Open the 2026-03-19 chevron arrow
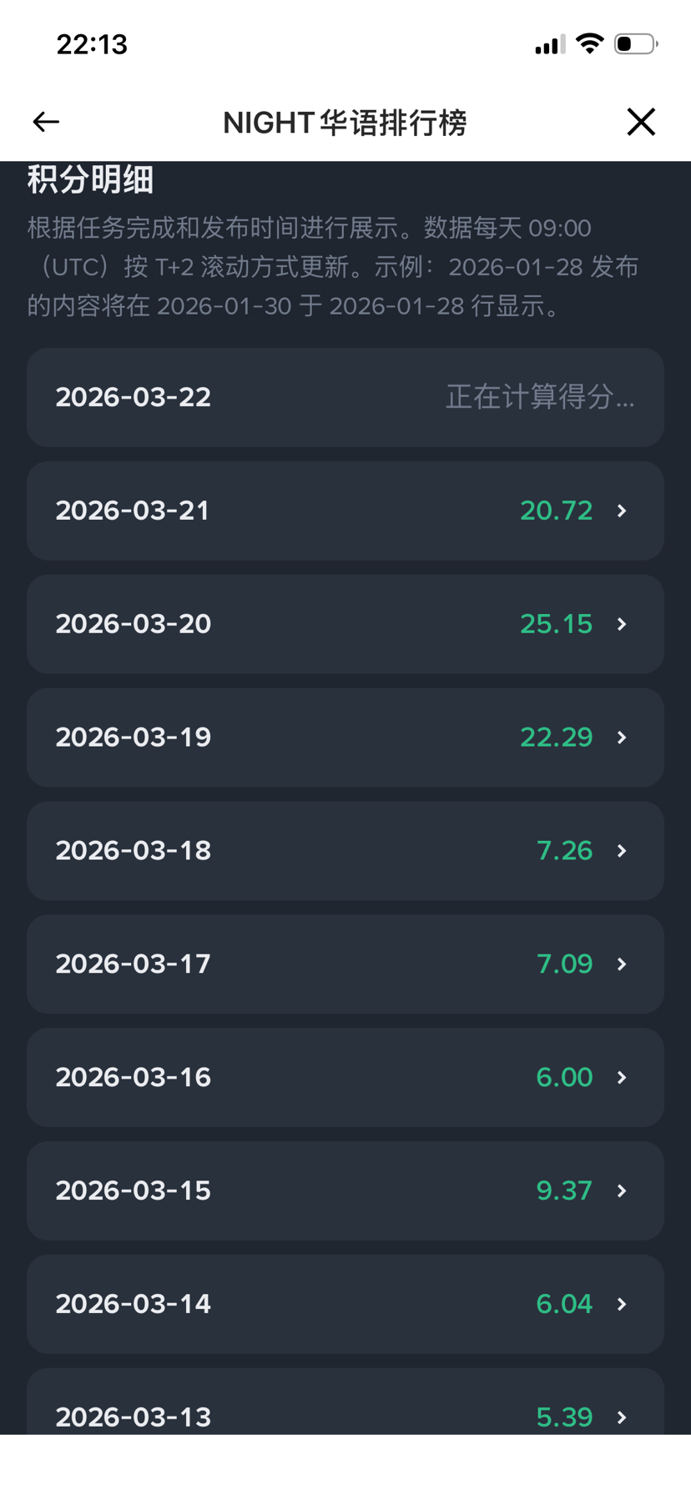Viewport: 691px width, 1495px height. pos(622,737)
